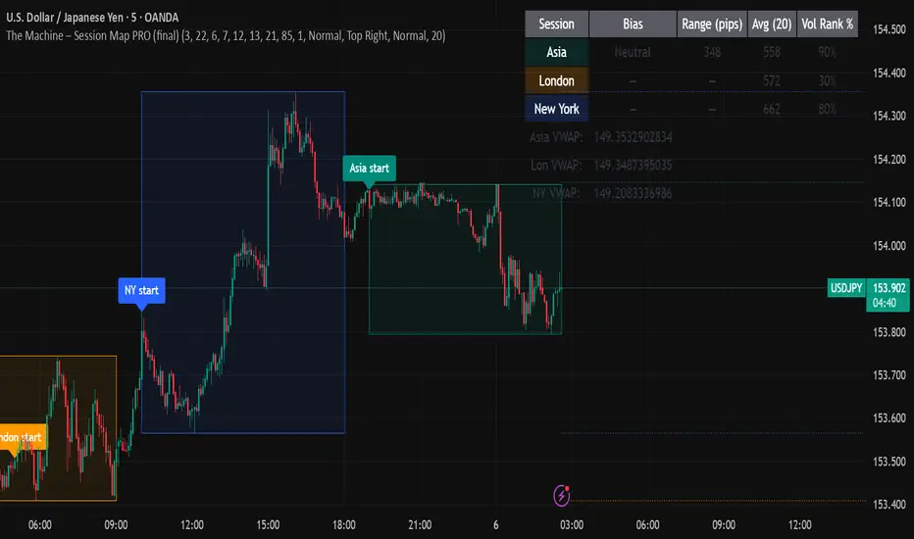
Task: Select the Asia session cell in table
Action: point(557,52)
